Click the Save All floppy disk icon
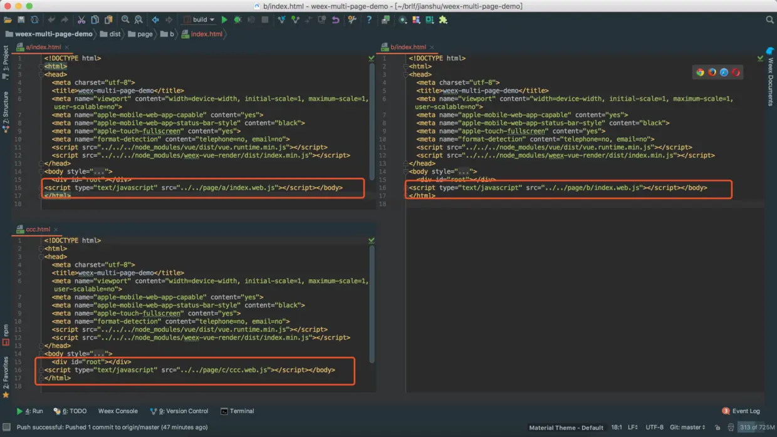Screen dimensions: 777x437 (21, 20)
